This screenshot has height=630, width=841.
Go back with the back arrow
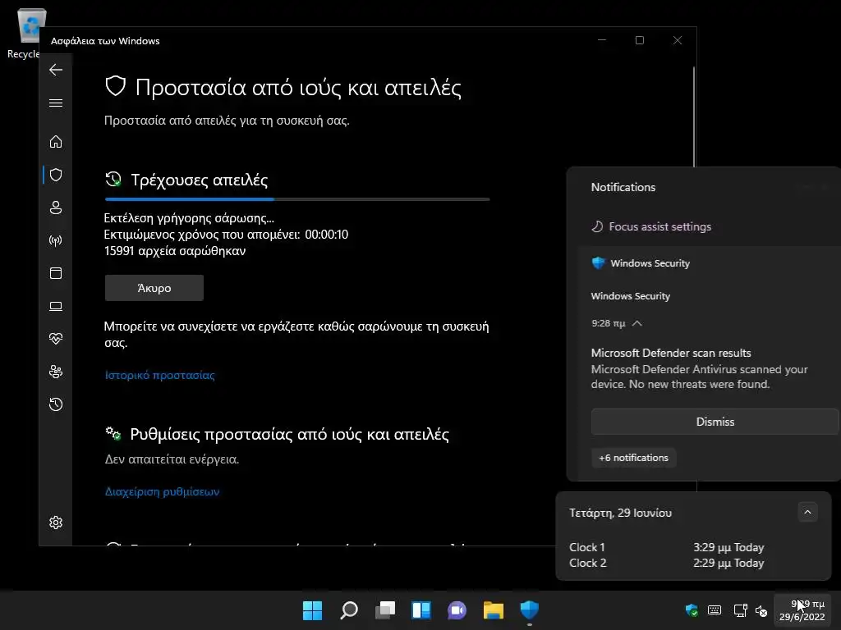[x=56, y=70]
